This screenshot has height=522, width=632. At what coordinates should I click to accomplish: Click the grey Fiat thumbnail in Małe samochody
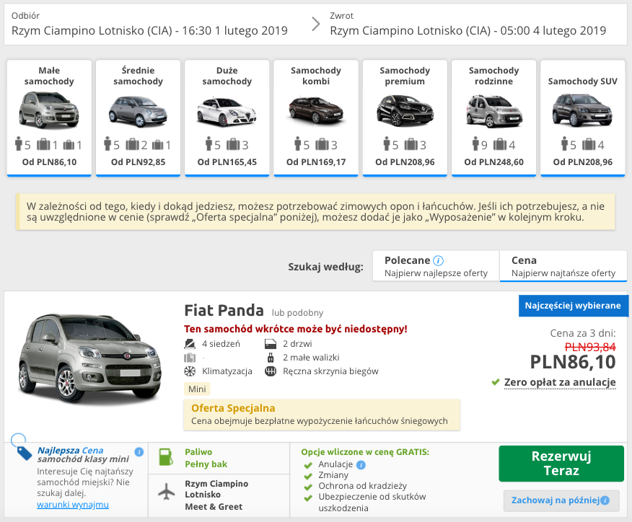pyautogui.click(x=49, y=110)
